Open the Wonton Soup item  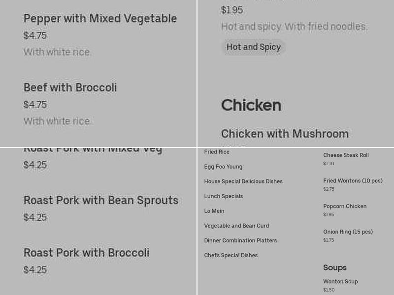coord(340,282)
